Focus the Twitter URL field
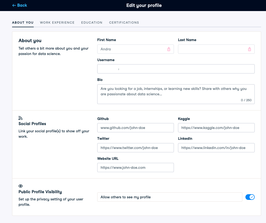 pos(135,148)
